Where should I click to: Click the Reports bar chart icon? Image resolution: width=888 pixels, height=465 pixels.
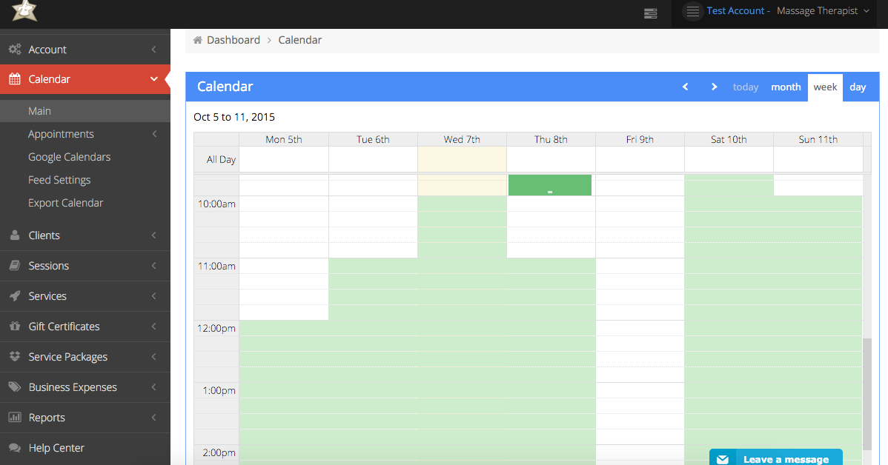tap(15, 418)
